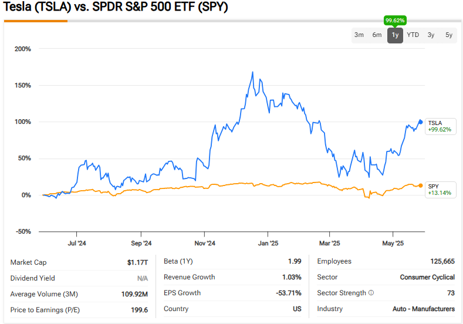Viewport: 463px width, 324px height.
Task: Click the 0% y-axis label
Action: point(26,195)
